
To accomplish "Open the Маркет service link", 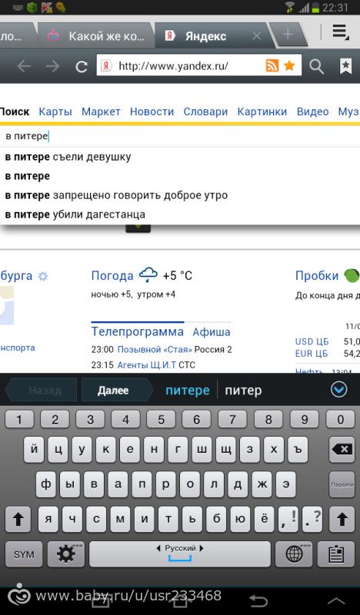I will (101, 111).
